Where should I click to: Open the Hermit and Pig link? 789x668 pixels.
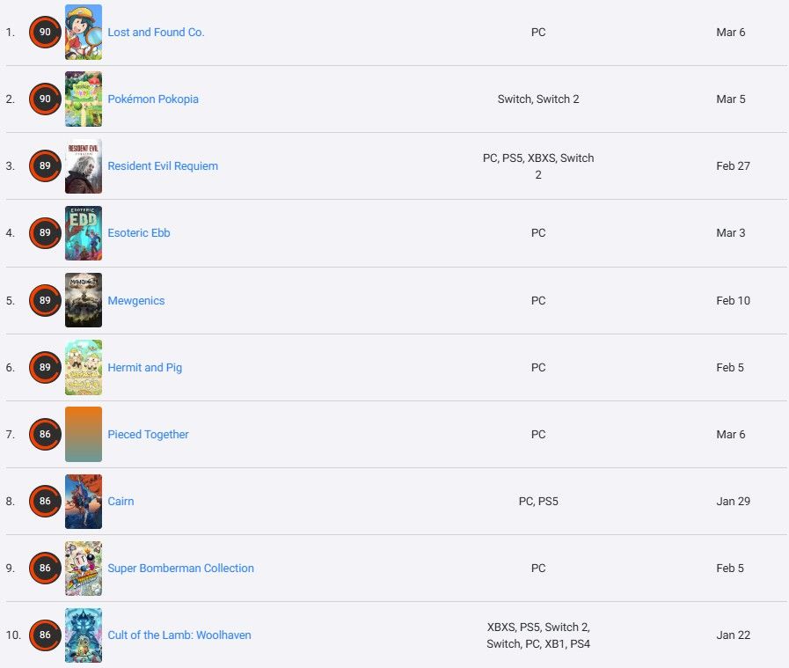coord(145,368)
